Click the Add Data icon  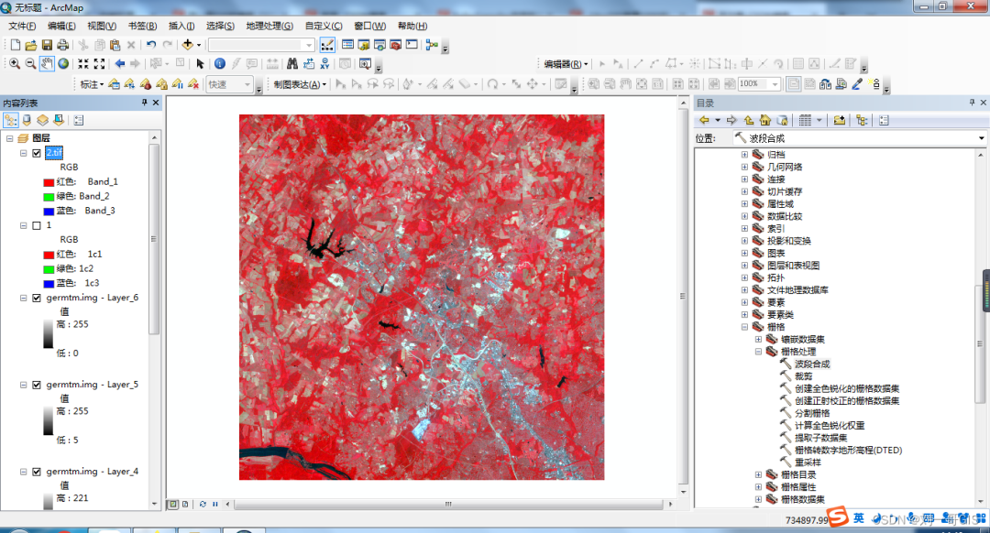tap(188, 45)
